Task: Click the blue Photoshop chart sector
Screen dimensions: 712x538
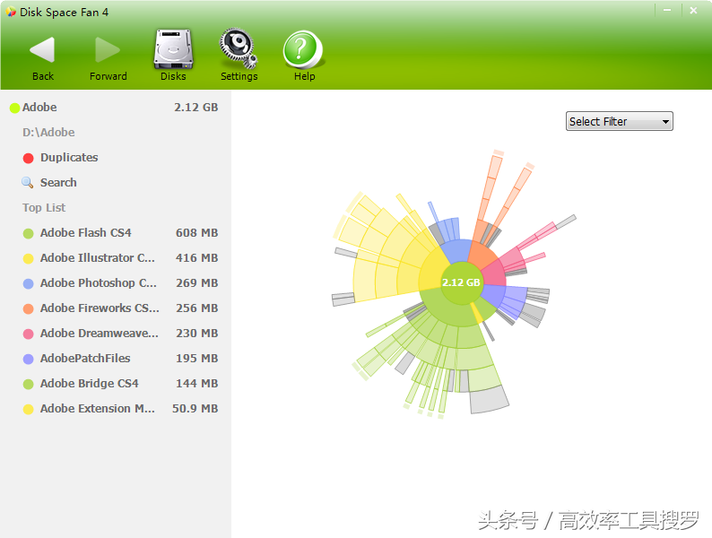Action: 458,251
